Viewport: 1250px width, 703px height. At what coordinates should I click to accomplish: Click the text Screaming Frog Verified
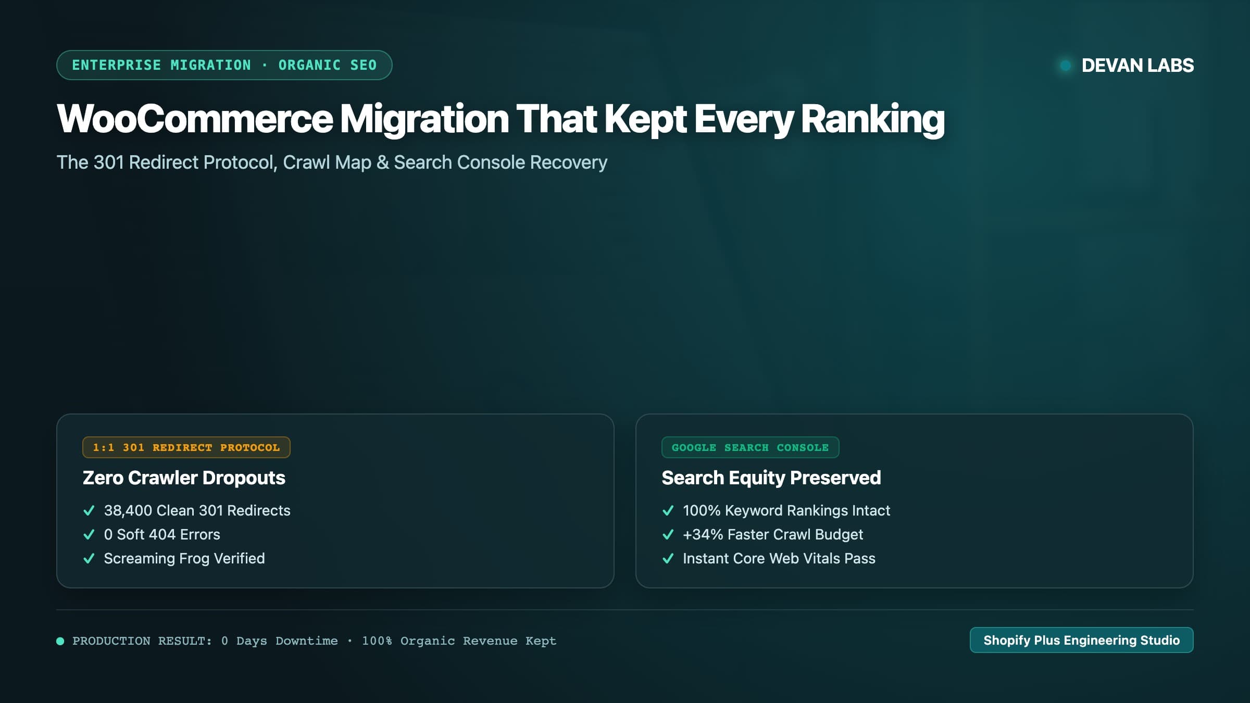(x=184, y=558)
